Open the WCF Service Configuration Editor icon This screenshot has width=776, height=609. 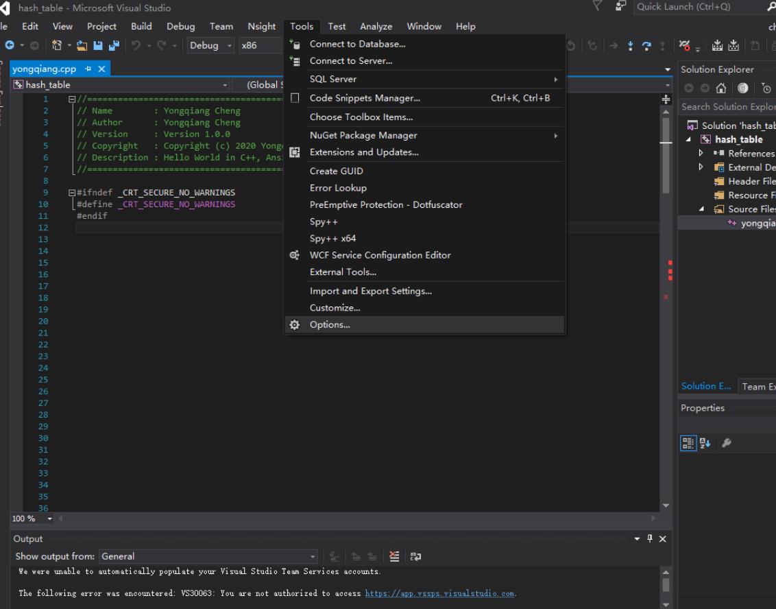[294, 254]
